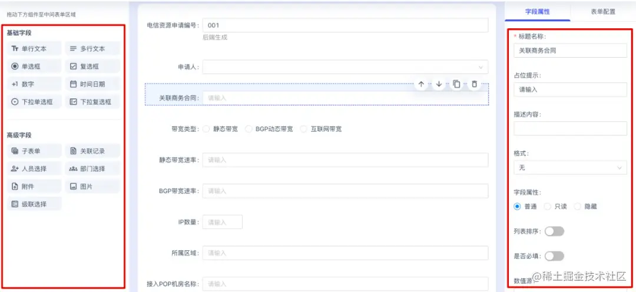Pick the 图片 component
636x292 pixels.
coord(92,187)
